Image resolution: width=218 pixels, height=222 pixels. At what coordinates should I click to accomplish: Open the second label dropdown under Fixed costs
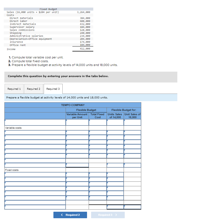(x=35, y=179)
